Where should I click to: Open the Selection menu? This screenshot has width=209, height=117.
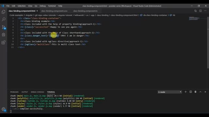pyautogui.click(x=22, y=6)
